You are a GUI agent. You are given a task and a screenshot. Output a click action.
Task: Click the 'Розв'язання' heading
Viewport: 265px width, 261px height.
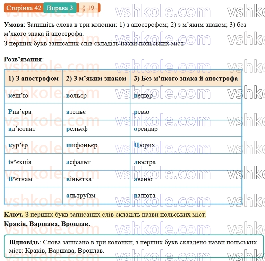pyautogui.click(x=24, y=59)
